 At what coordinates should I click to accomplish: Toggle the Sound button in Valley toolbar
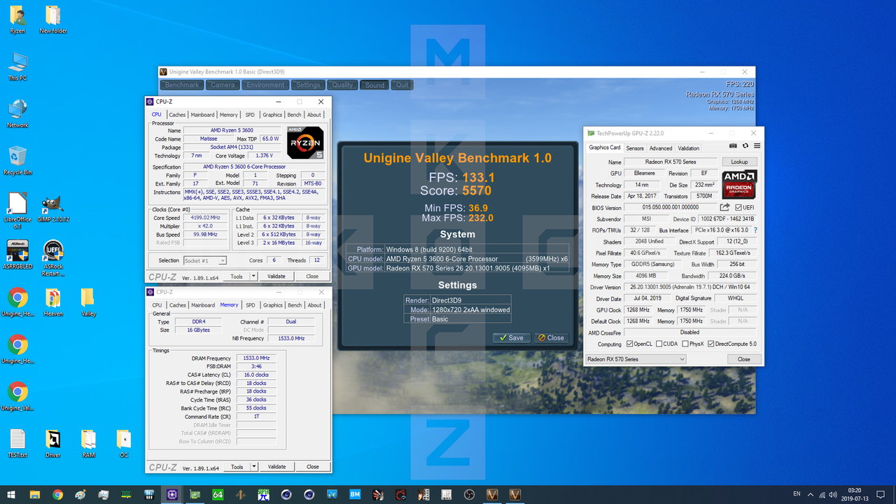click(x=375, y=85)
